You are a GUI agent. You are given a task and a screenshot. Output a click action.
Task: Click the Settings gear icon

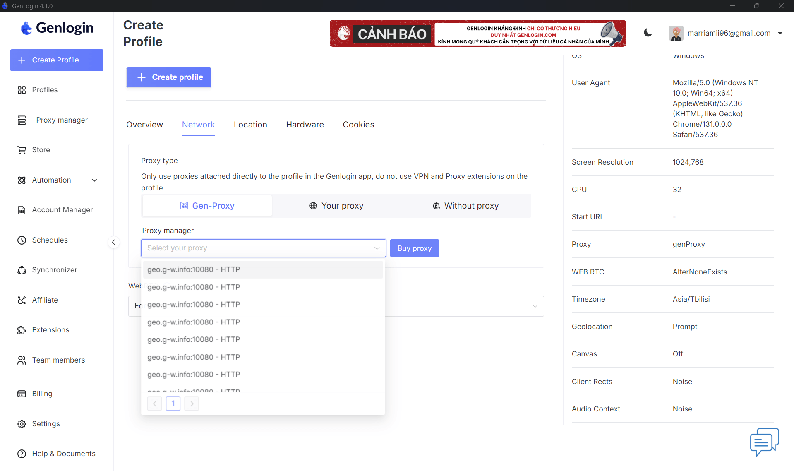point(22,424)
